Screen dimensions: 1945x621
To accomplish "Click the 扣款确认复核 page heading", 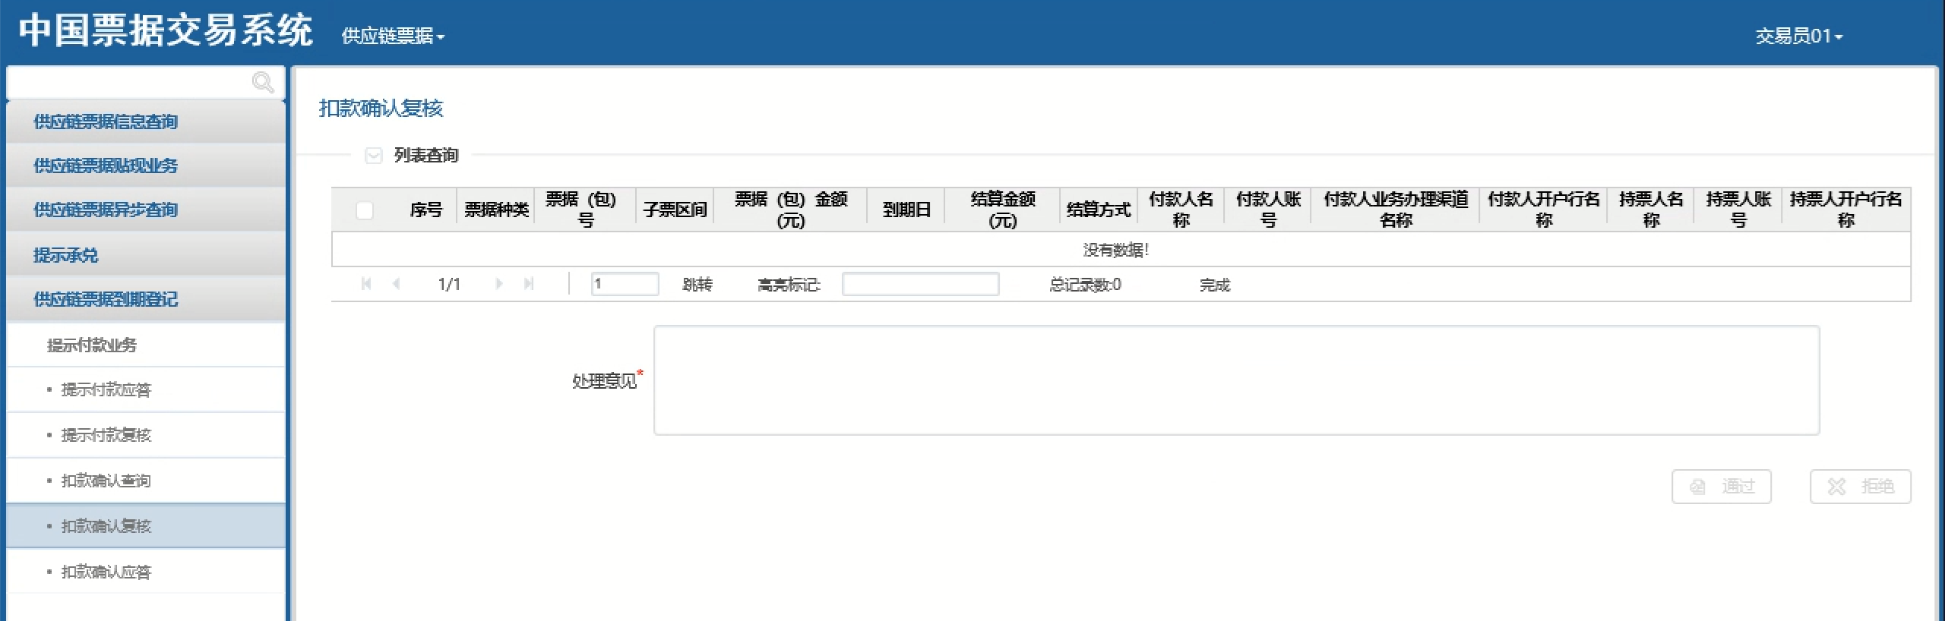I will pyautogui.click(x=381, y=109).
